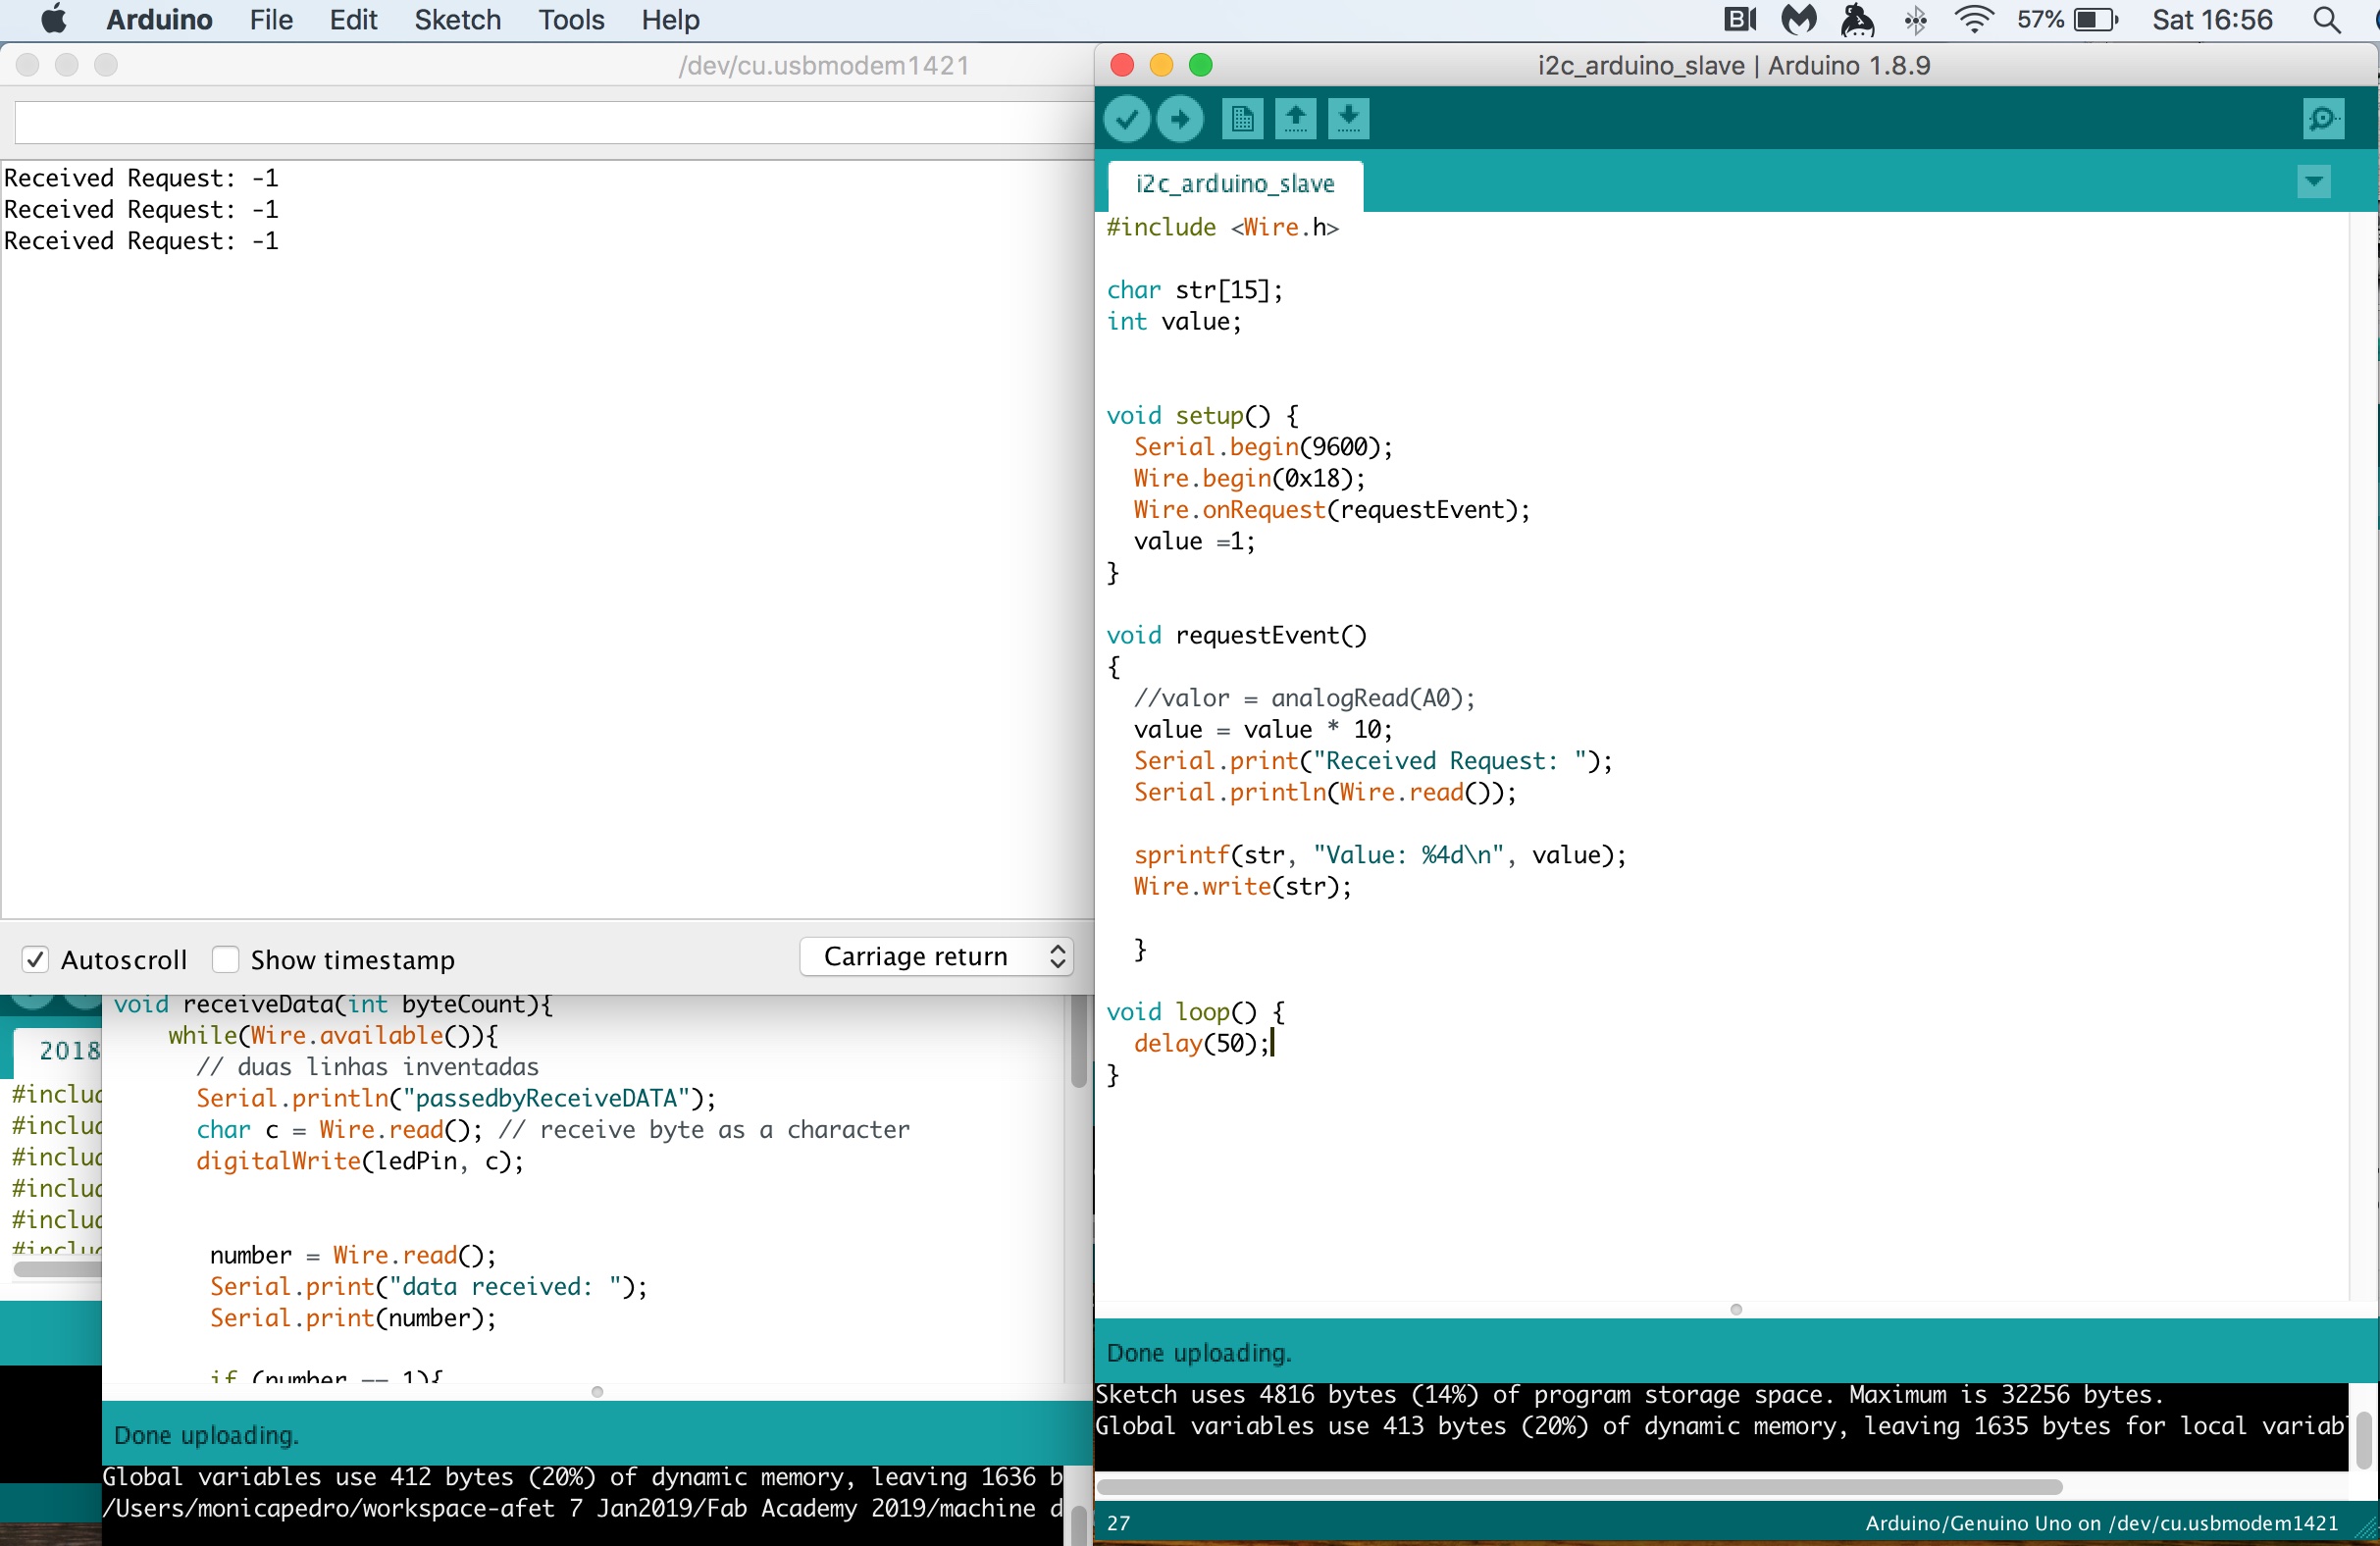Open the Tools menu

(x=571, y=19)
